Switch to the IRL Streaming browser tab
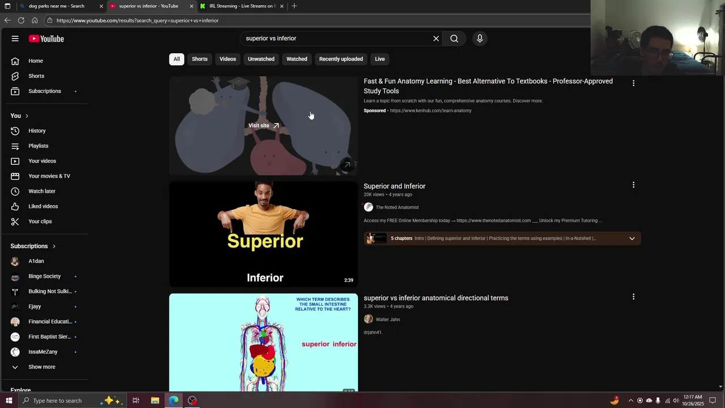This screenshot has height=408, width=725. [241, 6]
